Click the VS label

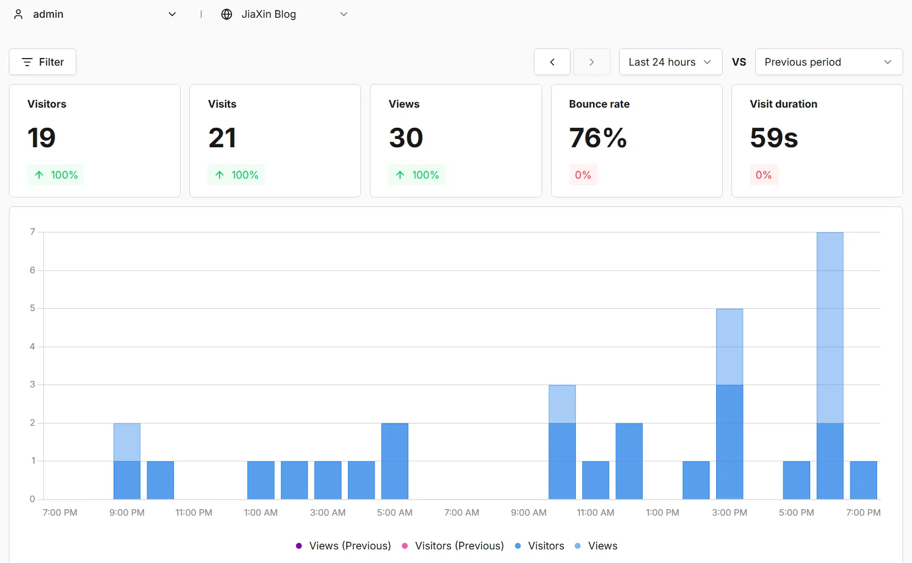click(x=739, y=62)
